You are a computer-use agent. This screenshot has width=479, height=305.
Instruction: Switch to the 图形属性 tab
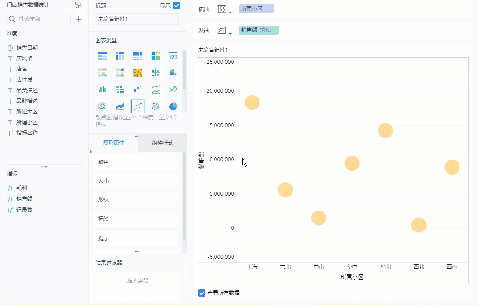pyautogui.click(x=114, y=143)
